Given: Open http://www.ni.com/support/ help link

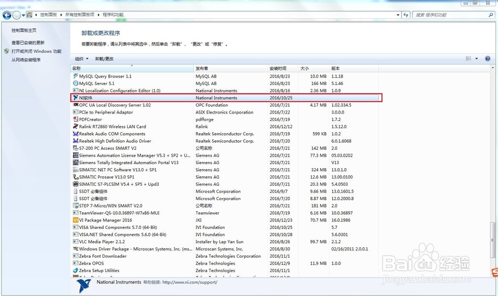Looking at the screenshot, I should 190,282.
